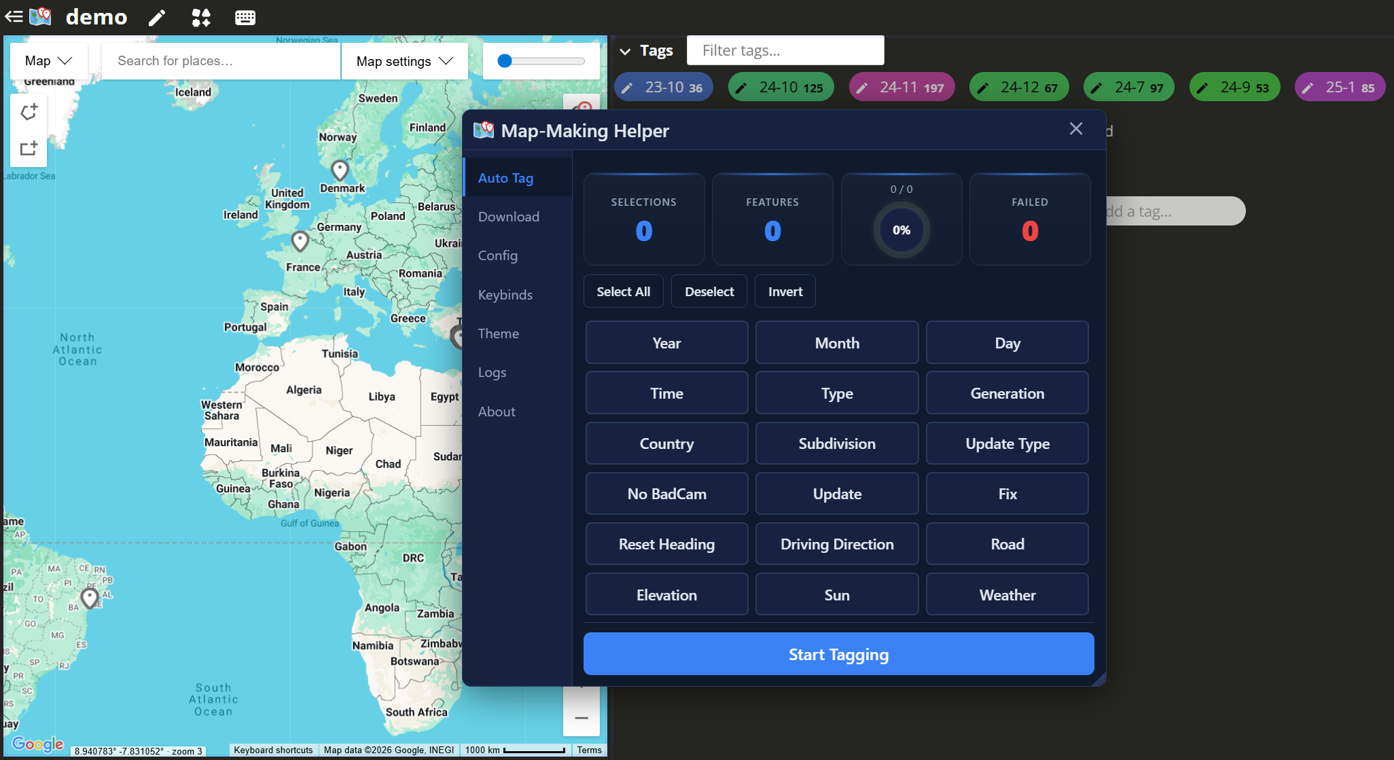
Task: Focus the Search for places field
Action: click(221, 61)
